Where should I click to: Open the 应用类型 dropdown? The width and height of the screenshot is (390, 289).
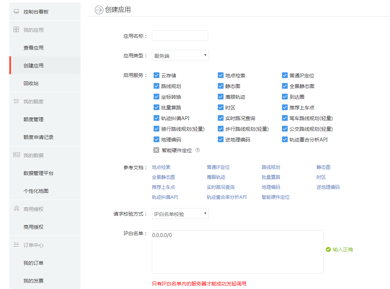coord(180,56)
